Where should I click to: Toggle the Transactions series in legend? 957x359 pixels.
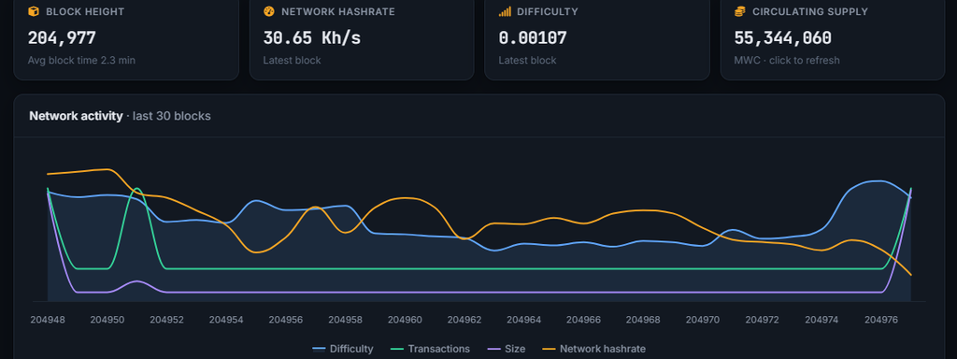[x=430, y=350]
